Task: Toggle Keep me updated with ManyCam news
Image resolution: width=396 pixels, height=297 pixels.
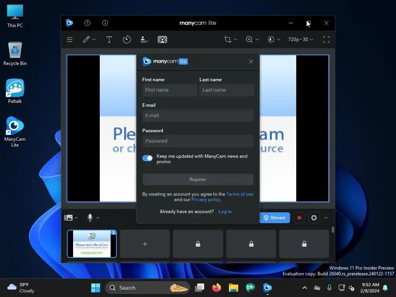Action: click(147, 158)
